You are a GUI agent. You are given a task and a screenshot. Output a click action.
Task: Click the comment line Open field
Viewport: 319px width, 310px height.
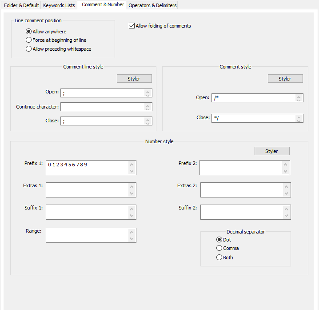(102, 93)
